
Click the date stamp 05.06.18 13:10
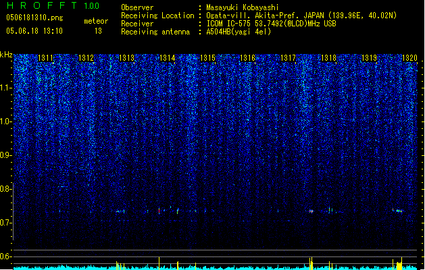coord(34,31)
